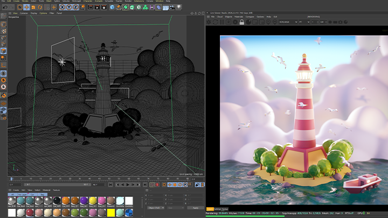Toggle viewport maximize icon at top right
388x218 pixels.
(203, 13)
